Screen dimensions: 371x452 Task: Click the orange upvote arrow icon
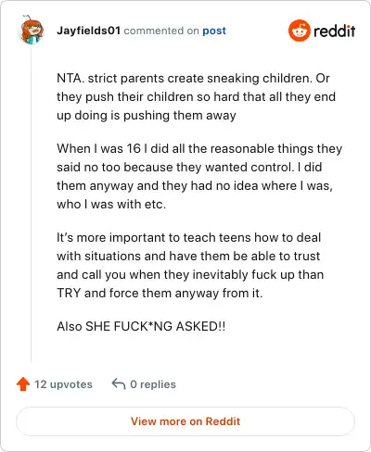(x=23, y=384)
